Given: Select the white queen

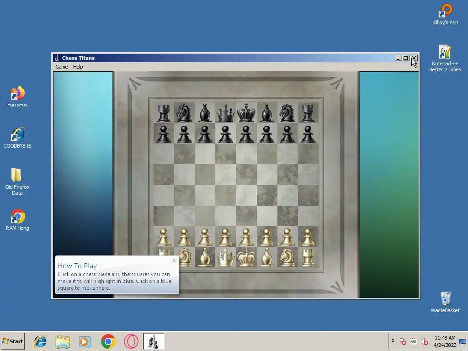Looking at the screenshot, I should [x=225, y=257].
